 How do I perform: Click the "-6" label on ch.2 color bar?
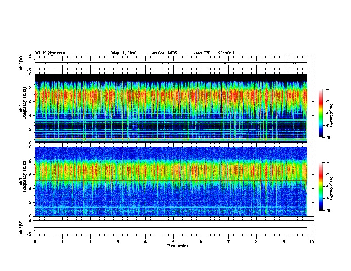coord(327,163)
